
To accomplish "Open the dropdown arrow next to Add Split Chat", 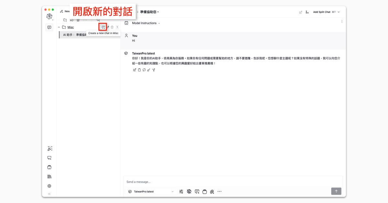I will click(339, 12).
